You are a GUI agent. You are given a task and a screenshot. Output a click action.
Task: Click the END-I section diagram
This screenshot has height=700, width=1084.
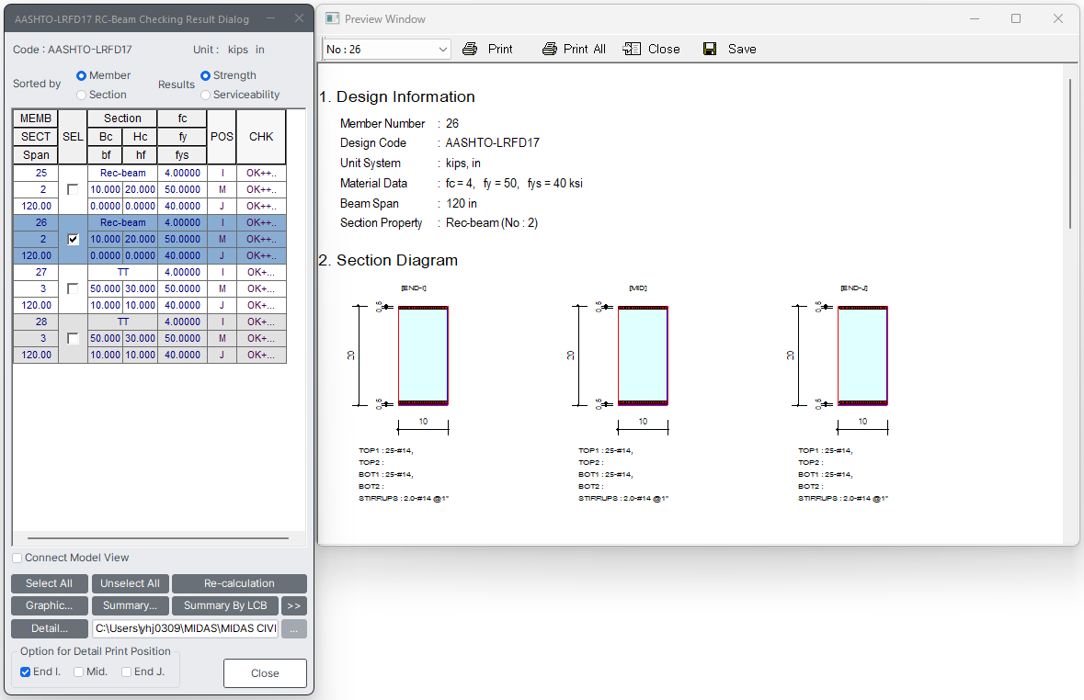point(423,356)
